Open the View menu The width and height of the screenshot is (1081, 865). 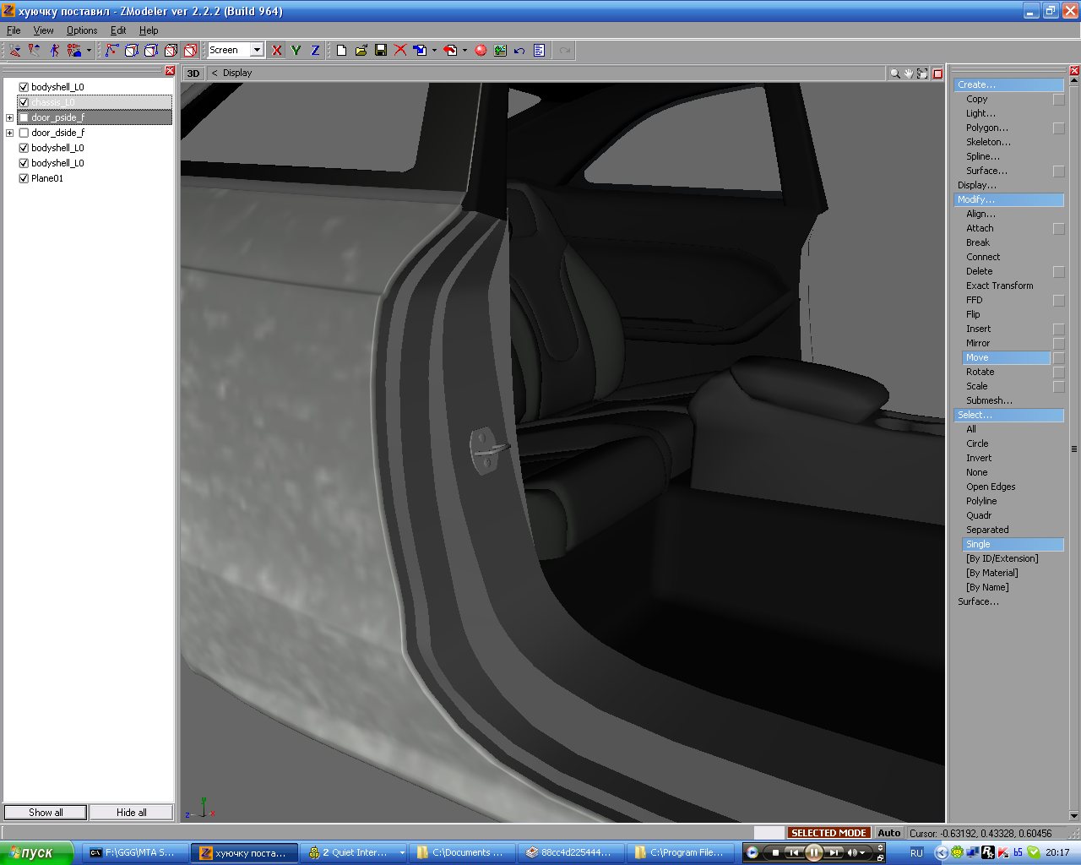43,30
